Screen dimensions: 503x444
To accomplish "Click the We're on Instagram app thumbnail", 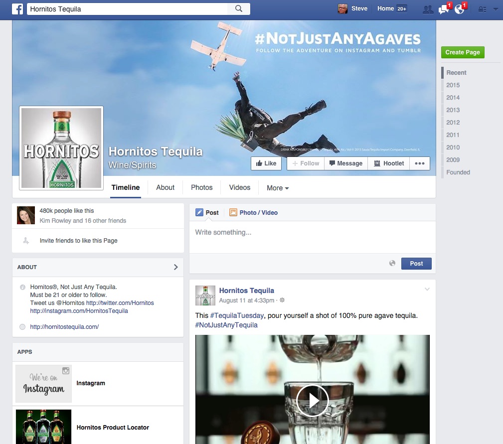I will tap(44, 384).
